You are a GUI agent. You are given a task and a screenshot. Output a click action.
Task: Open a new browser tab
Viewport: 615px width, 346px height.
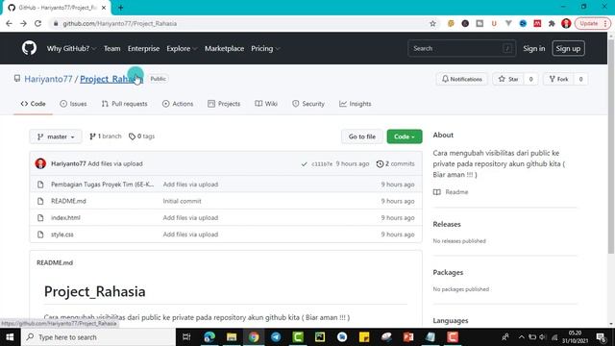(x=120, y=8)
